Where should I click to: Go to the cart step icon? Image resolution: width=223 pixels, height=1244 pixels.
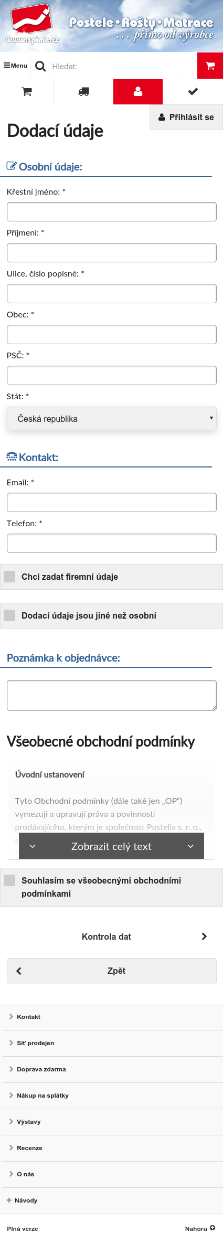27,92
